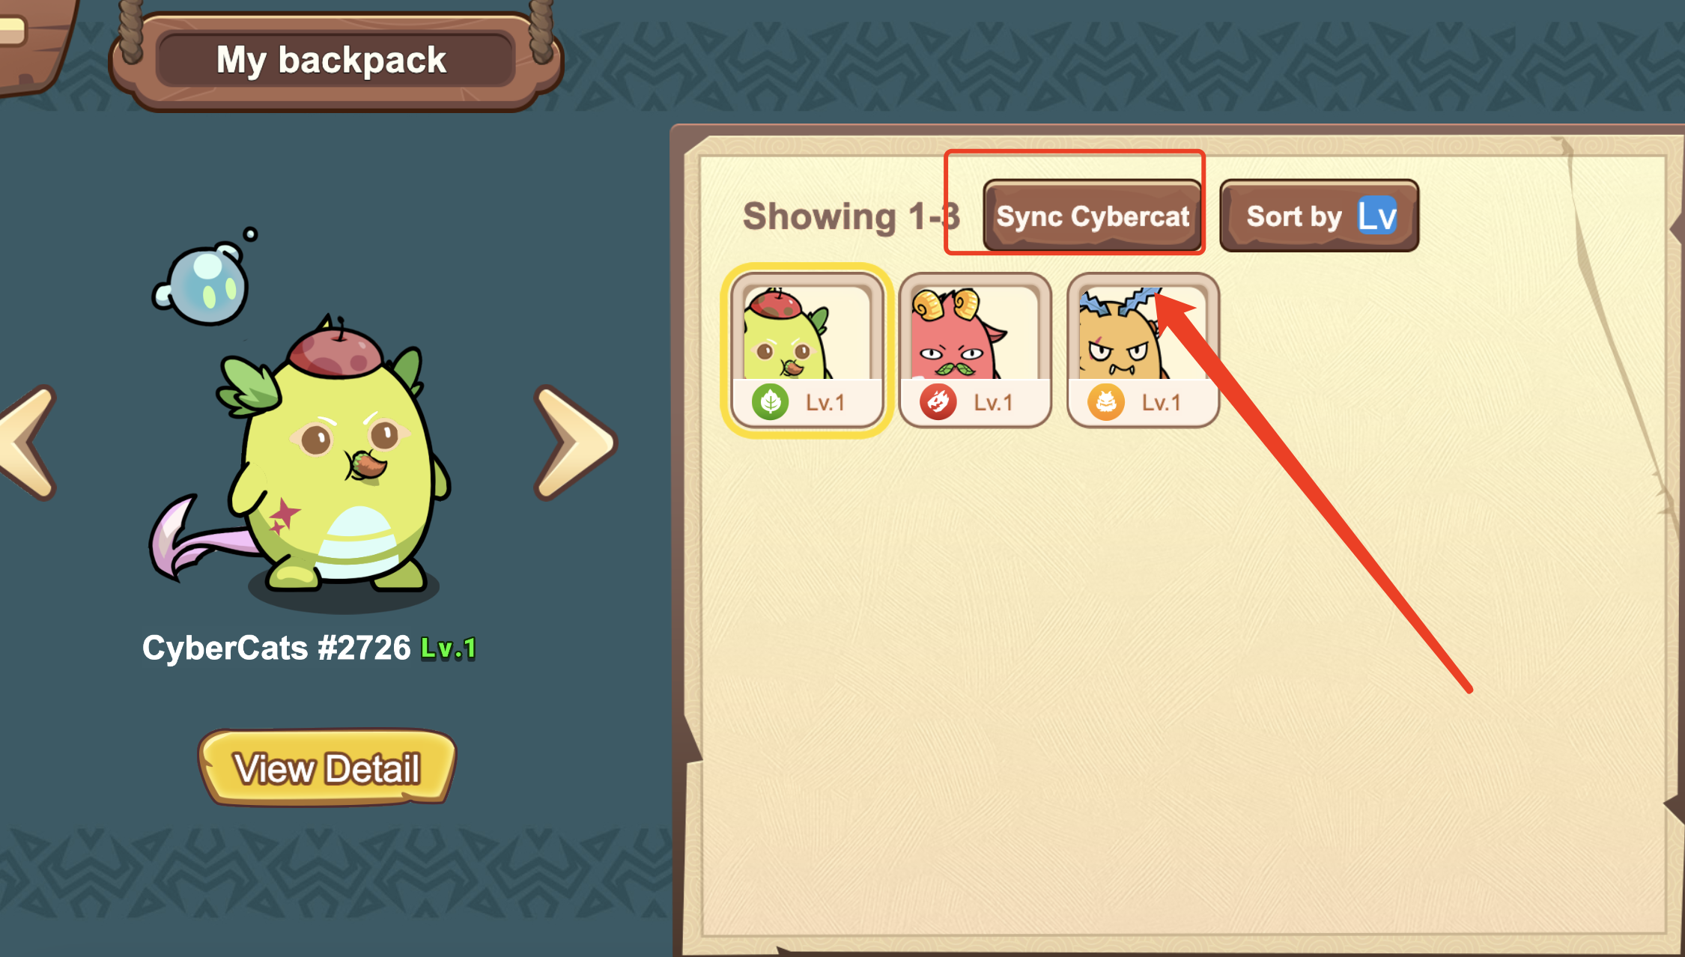
Task: Click the red fire dragon element icon
Action: (938, 402)
